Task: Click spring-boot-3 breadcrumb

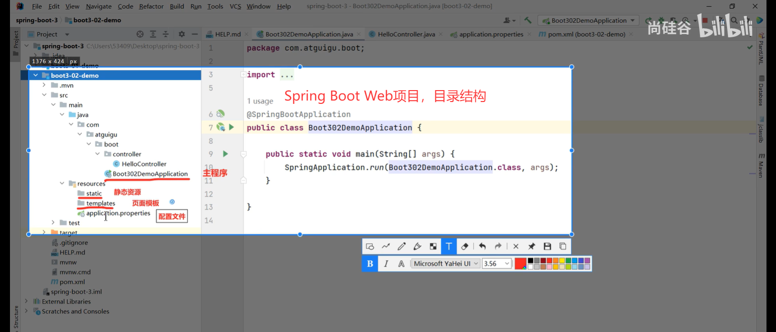Action: click(x=37, y=20)
